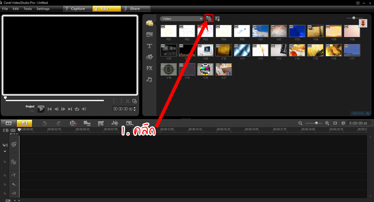This screenshot has height=202, width=374.
Task: Zoom in the timeline
Action: pyautogui.click(x=327, y=123)
